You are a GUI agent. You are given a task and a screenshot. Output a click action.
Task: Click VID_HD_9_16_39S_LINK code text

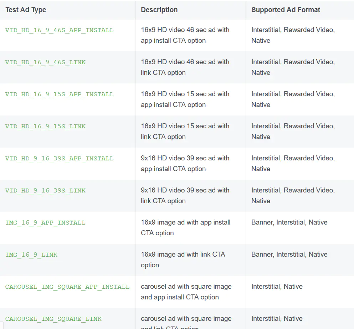click(45, 191)
